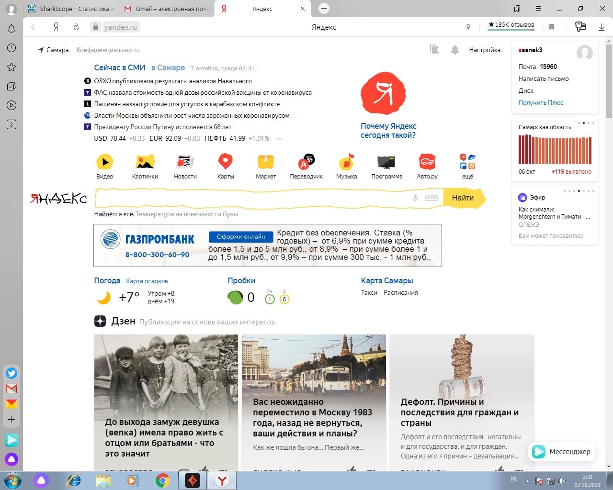The height and width of the screenshot is (490, 613).
Task: Open Collections icon near Настройка
Action: click(x=434, y=49)
